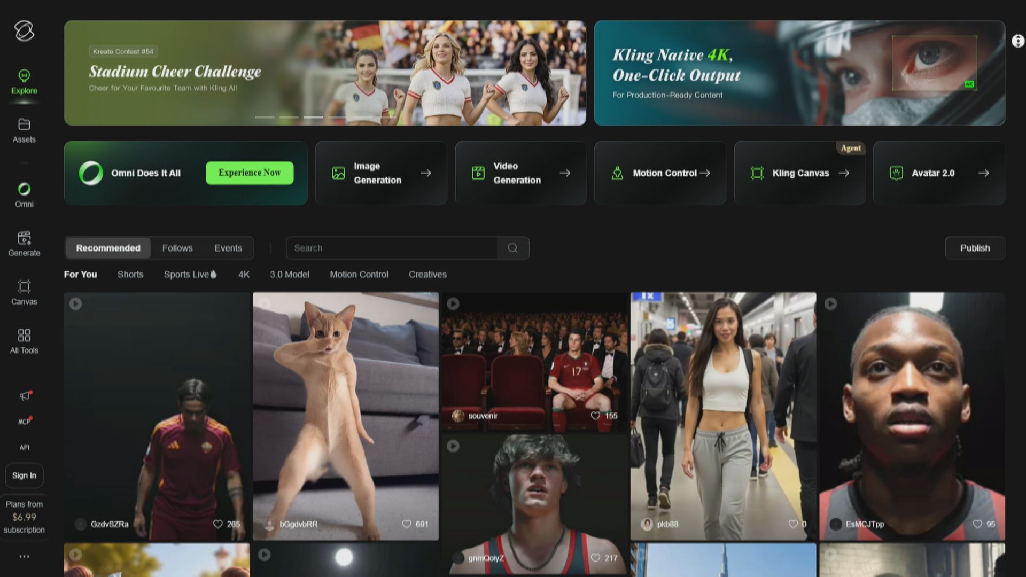Click the search magnifier icon
The image size is (1026, 577).
pyautogui.click(x=512, y=248)
